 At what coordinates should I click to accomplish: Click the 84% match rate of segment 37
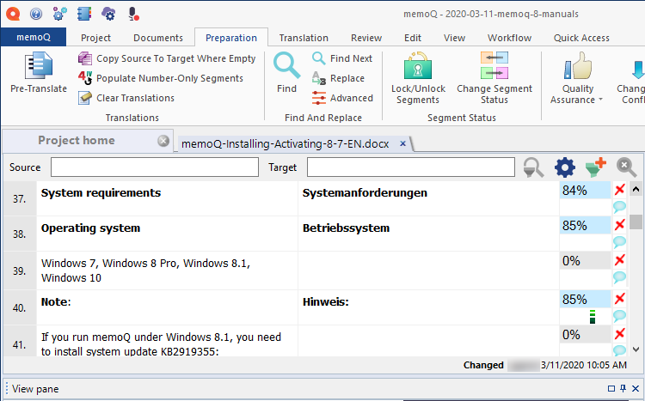[x=584, y=191]
